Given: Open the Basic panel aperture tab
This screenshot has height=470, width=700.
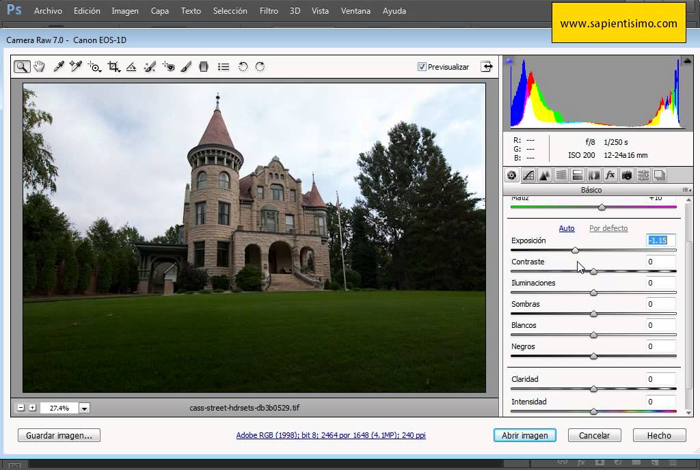Looking at the screenshot, I should coord(511,176).
